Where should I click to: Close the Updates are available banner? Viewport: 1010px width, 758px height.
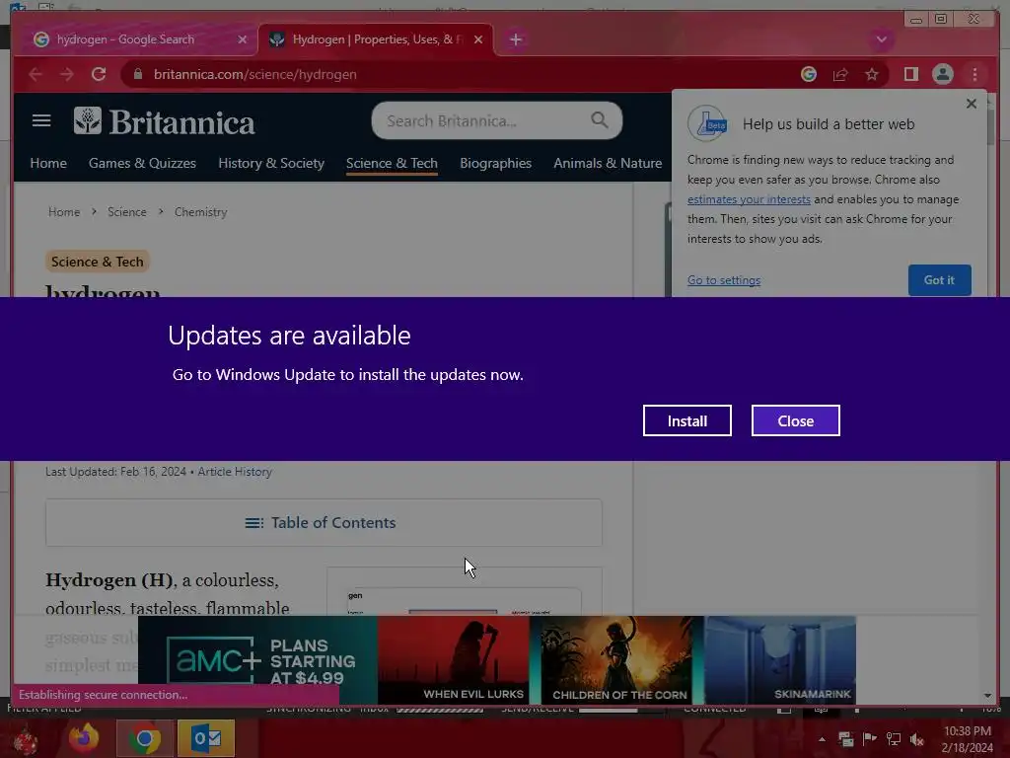[796, 420]
